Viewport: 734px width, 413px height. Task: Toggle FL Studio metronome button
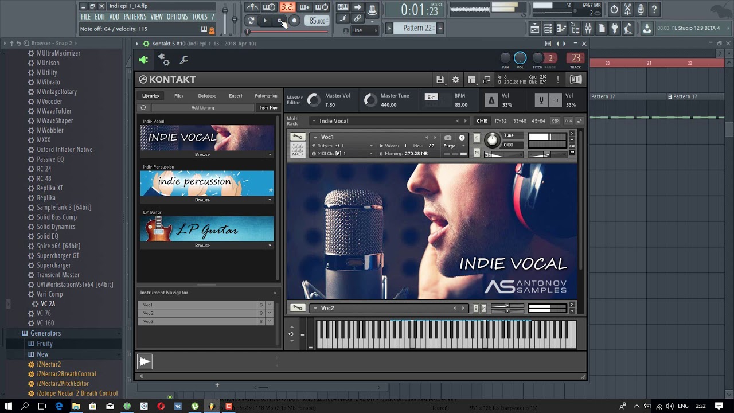252,7
